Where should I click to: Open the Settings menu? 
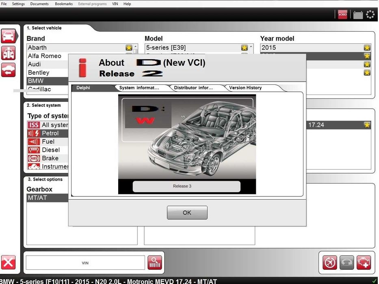(18, 4)
